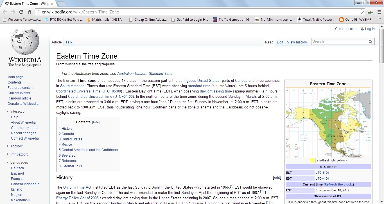Viewport: 384px width, 204px height.
Task: Jump to 3 United States in Contents
Action: (71, 139)
